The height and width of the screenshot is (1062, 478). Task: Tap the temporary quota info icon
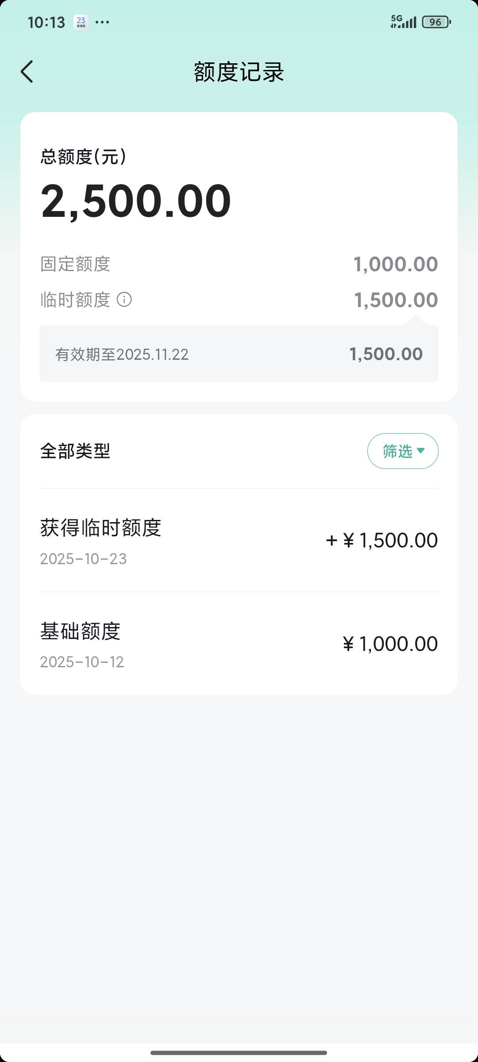coord(124,300)
